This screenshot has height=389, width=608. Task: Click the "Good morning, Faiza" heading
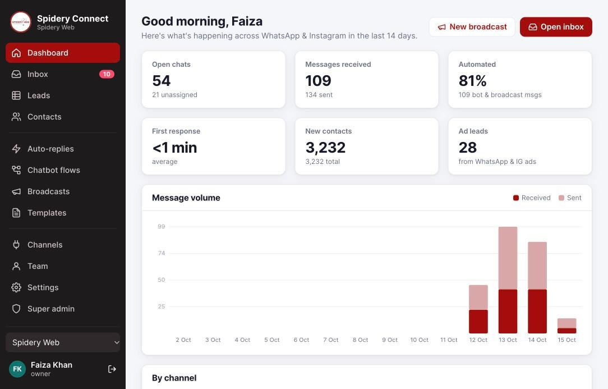pyautogui.click(x=201, y=21)
